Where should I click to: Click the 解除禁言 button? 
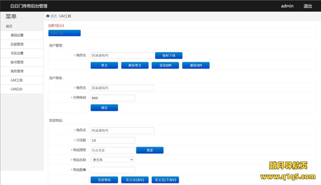(x=135, y=65)
